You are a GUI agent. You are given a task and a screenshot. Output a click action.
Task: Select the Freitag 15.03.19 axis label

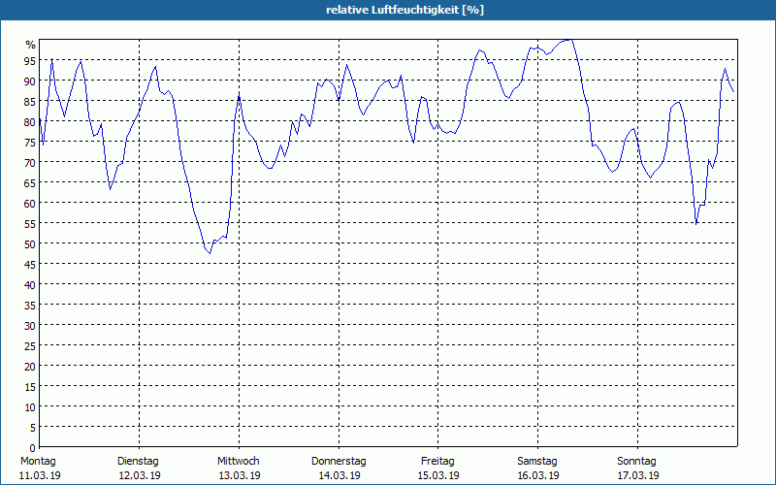438,469
